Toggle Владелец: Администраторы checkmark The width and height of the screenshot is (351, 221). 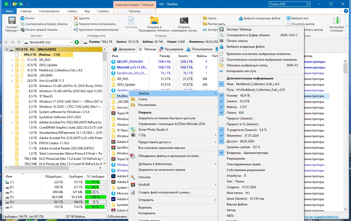pyautogui.click(x=222, y=153)
